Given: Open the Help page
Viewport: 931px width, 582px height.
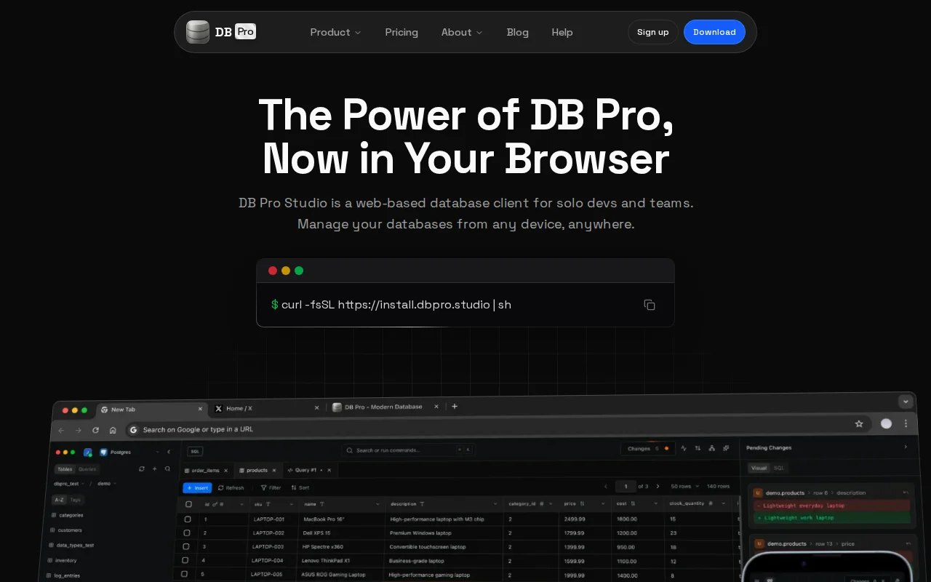Looking at the screenshot, I should 562,32.
